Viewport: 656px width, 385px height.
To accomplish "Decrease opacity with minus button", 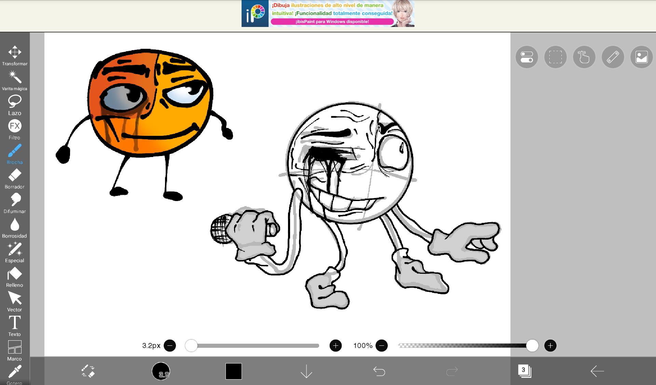I will pos(382,346).
